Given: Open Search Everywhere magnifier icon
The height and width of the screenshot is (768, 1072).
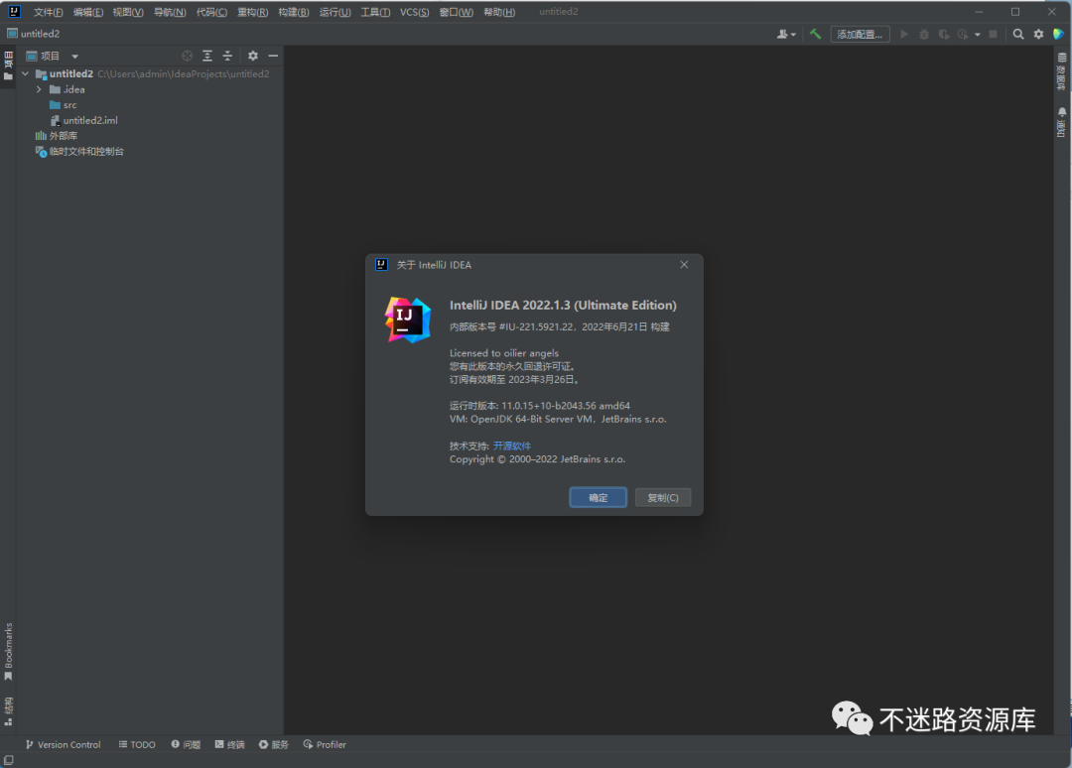Looking at the screenshot, I should [x=1018, y=34].
